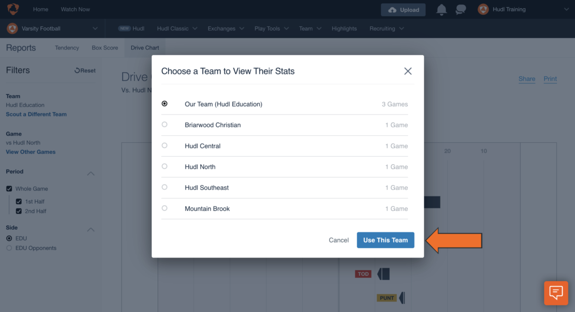Open the Upload panel
The height and width of the screenshot is (312, 575).
tap(403, 9)
